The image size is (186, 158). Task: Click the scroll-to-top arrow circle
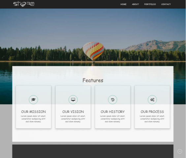(180, 151)
